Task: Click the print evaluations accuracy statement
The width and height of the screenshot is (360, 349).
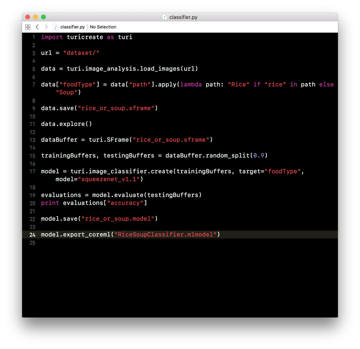Action: (93, 203)
